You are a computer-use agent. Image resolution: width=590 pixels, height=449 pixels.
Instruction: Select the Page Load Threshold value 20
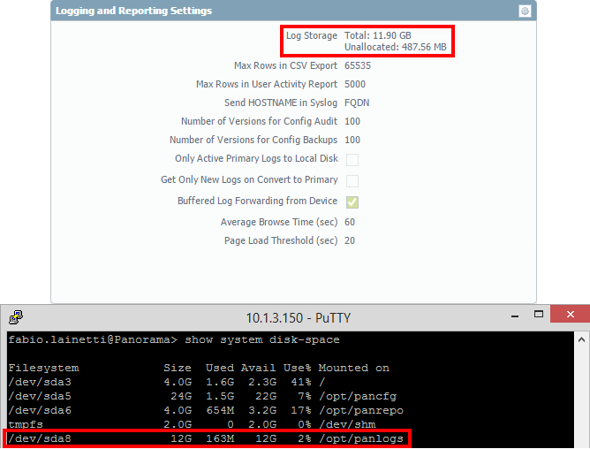(x=350, y=241)
